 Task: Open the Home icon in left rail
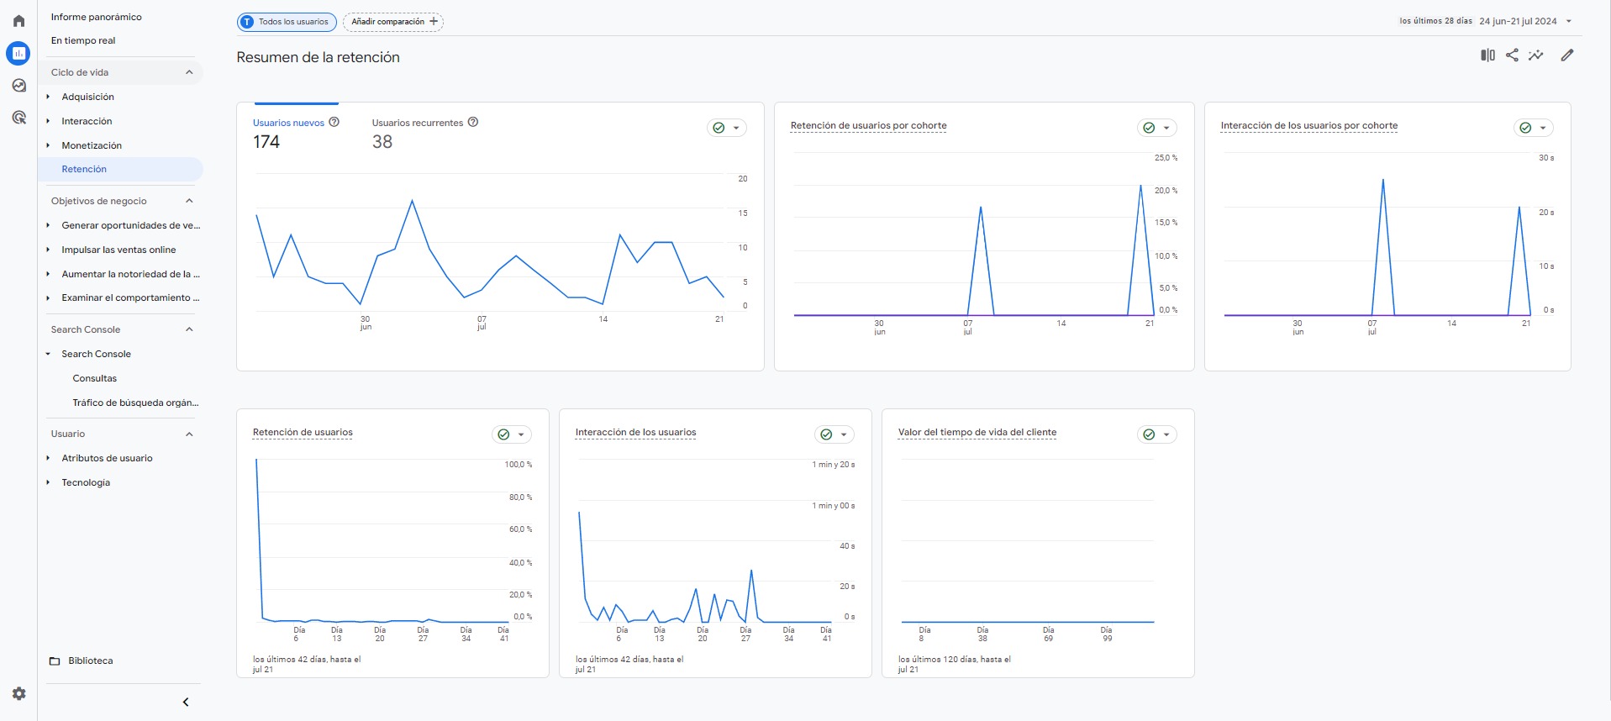18,21
